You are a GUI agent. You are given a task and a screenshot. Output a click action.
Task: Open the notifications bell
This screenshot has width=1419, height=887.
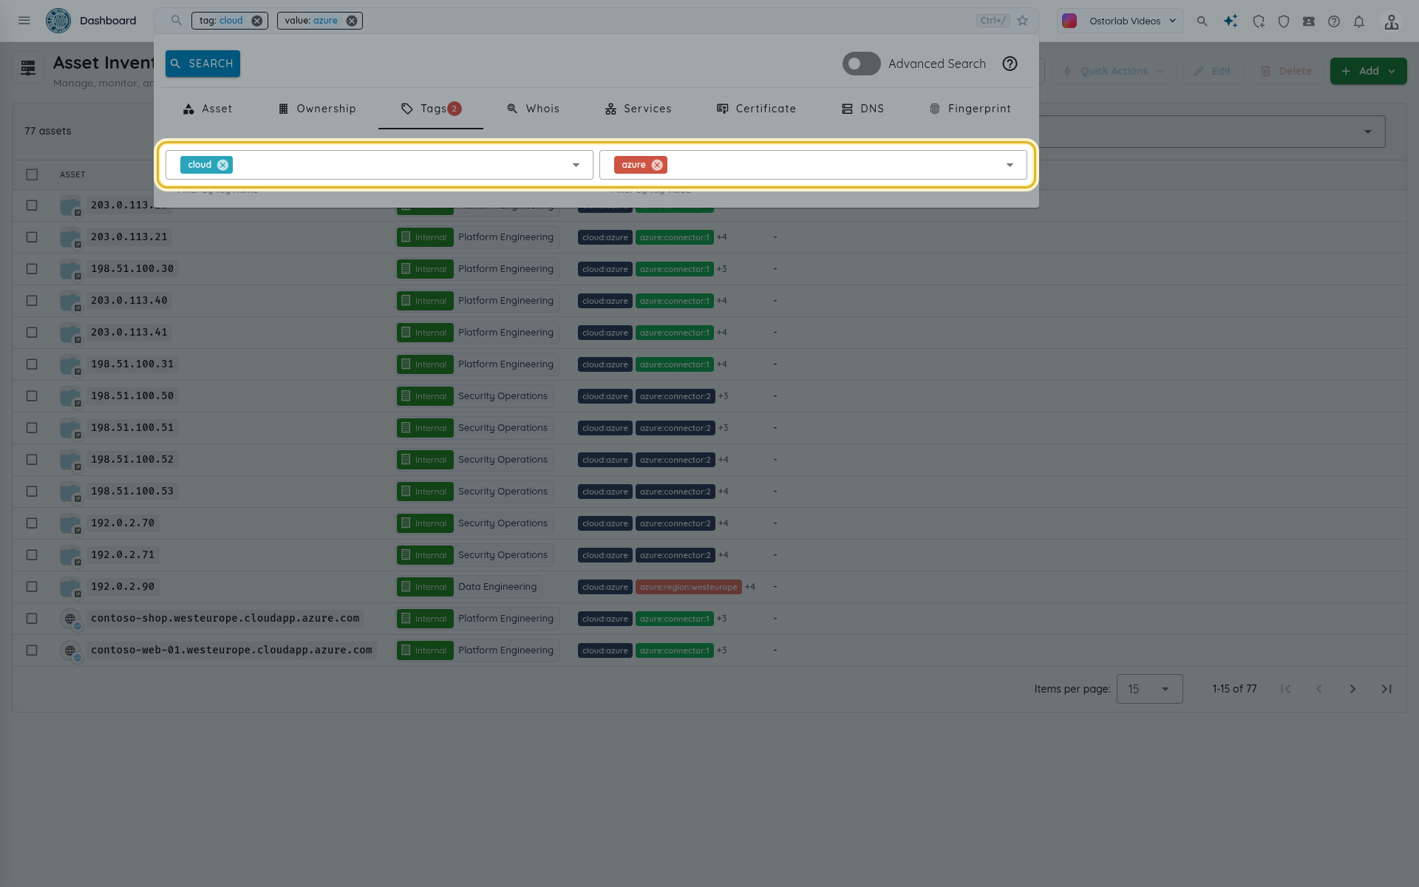[1359, 21]
